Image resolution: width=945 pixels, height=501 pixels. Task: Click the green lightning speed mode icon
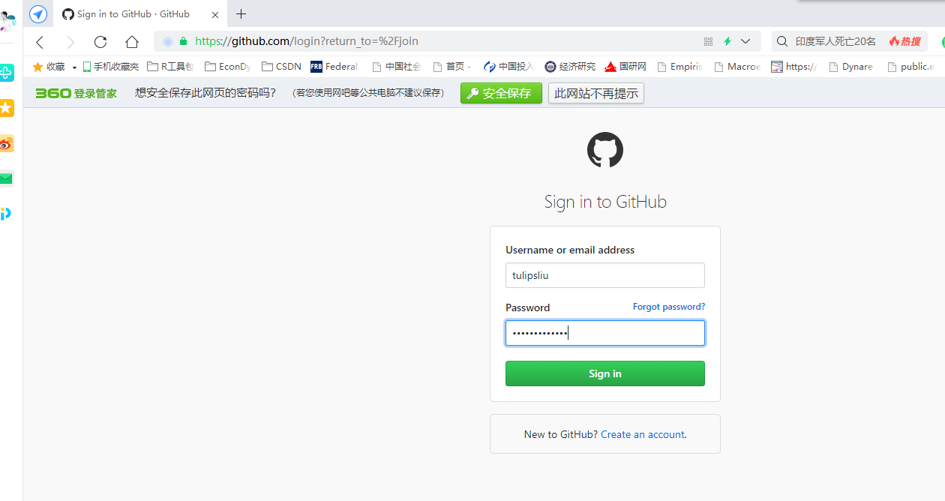[x=727, y=41]
